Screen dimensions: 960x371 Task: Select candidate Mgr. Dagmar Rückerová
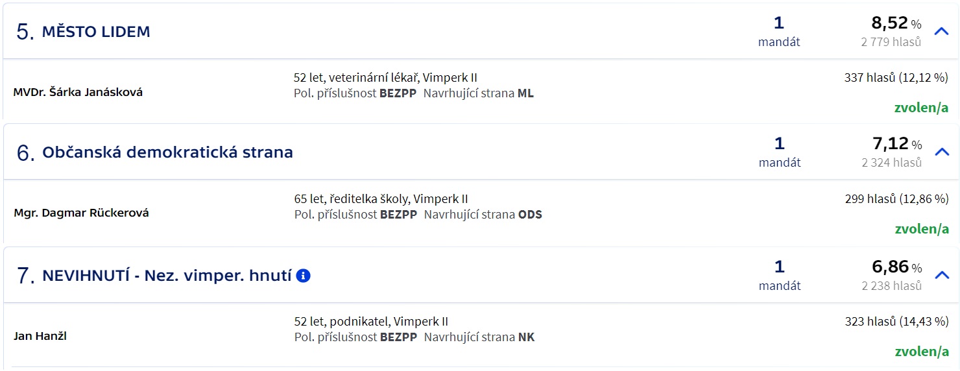(81, 213)
